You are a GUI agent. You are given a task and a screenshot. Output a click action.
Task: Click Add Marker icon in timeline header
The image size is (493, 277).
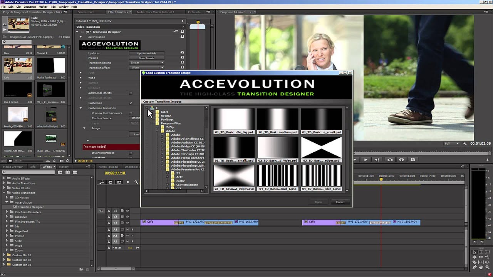tap(127, 182)
